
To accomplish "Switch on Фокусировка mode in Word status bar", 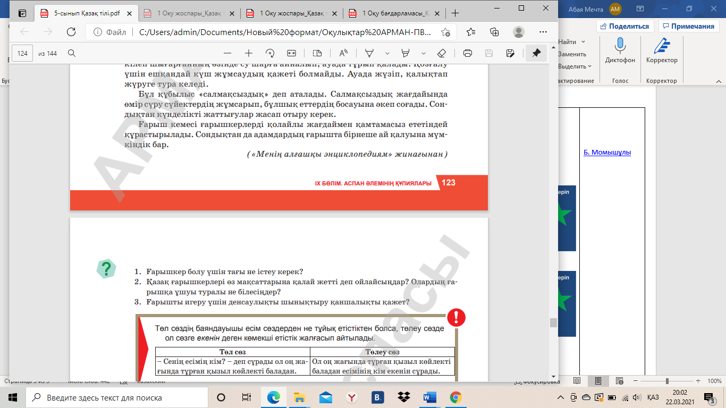I will pos(537,381).
